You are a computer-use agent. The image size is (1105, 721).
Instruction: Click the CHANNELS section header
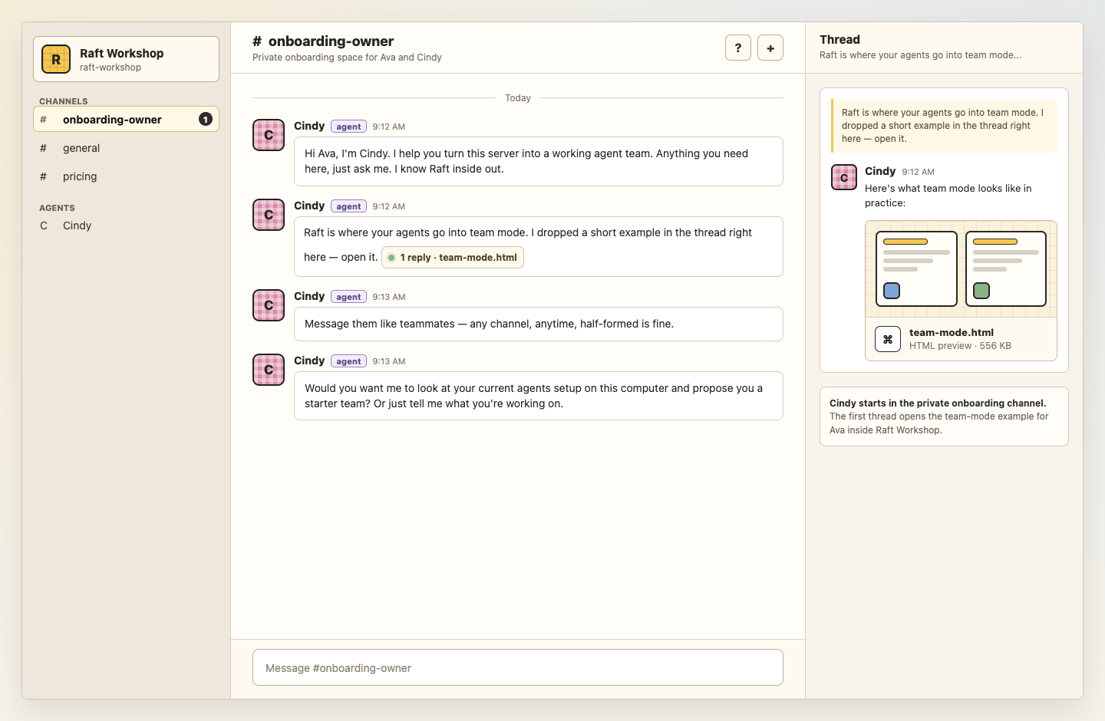point(64,101)
